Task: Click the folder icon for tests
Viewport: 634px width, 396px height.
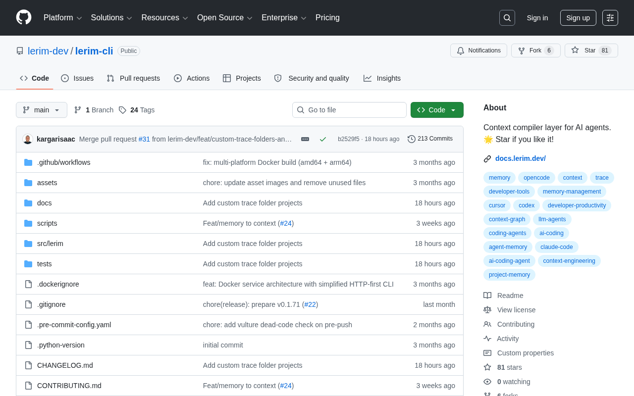Action: pos(28,264)
